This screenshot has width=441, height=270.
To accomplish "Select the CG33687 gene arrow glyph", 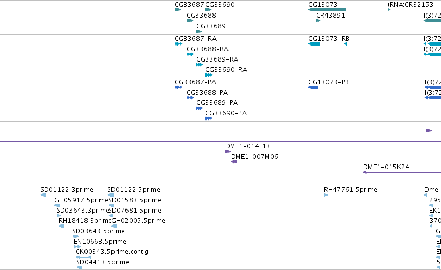I will (x=178, y=10).
